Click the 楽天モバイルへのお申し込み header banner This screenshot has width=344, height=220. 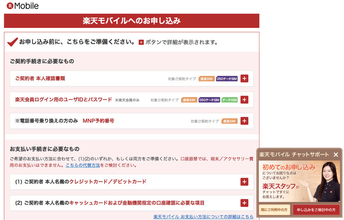132,21
